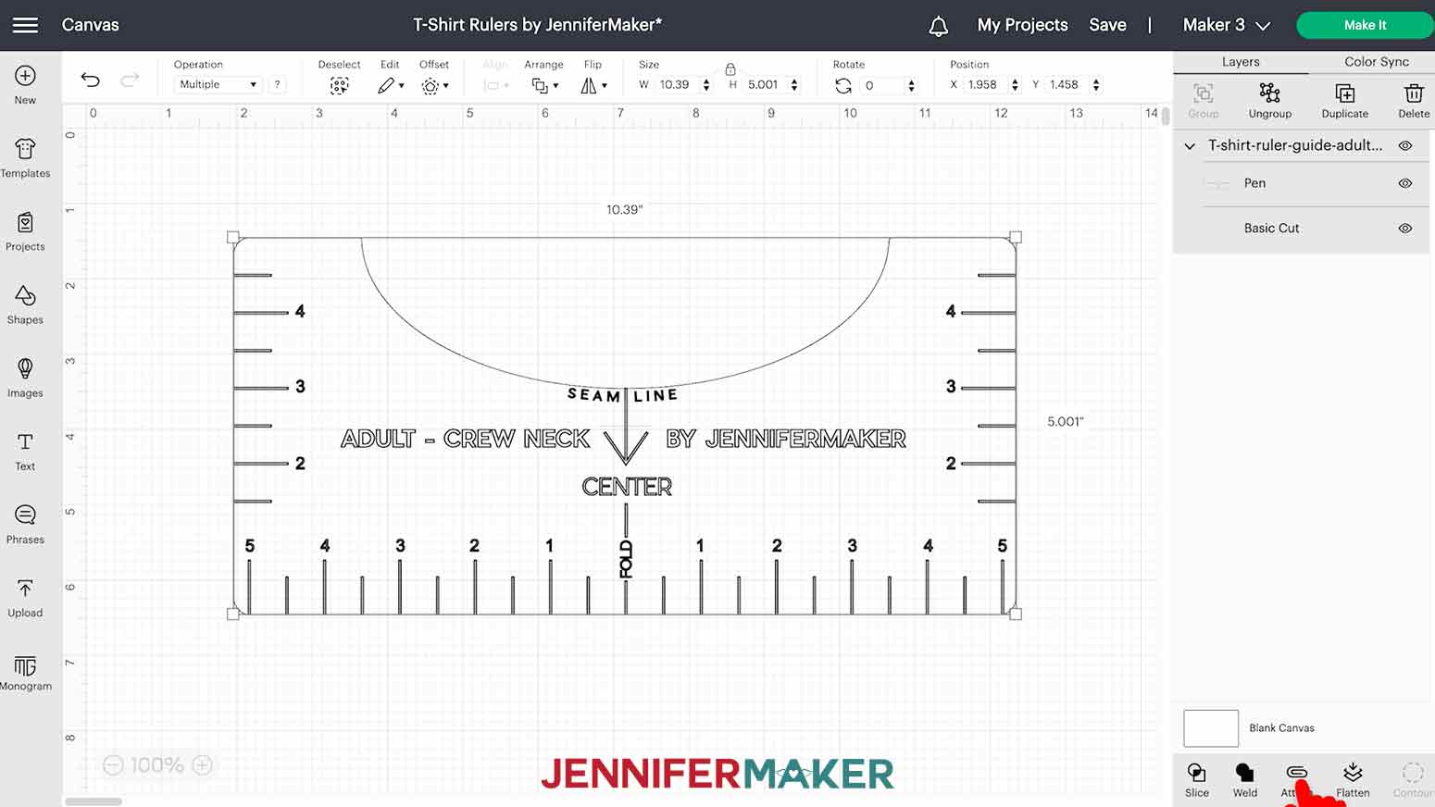Zoom in with the plus icon

click(x=202, y=765)
